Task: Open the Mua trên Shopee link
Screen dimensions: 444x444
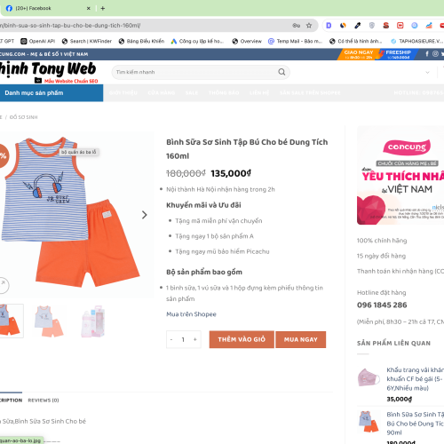Action: coord(191,314)
